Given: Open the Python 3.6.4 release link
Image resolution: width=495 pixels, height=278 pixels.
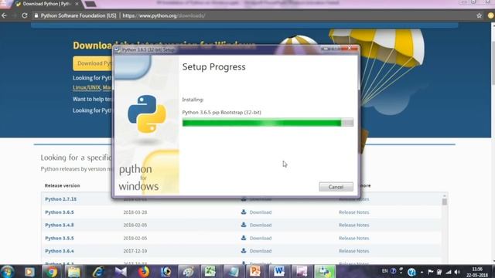Looking at the screenshot, I should coord(60,251).
